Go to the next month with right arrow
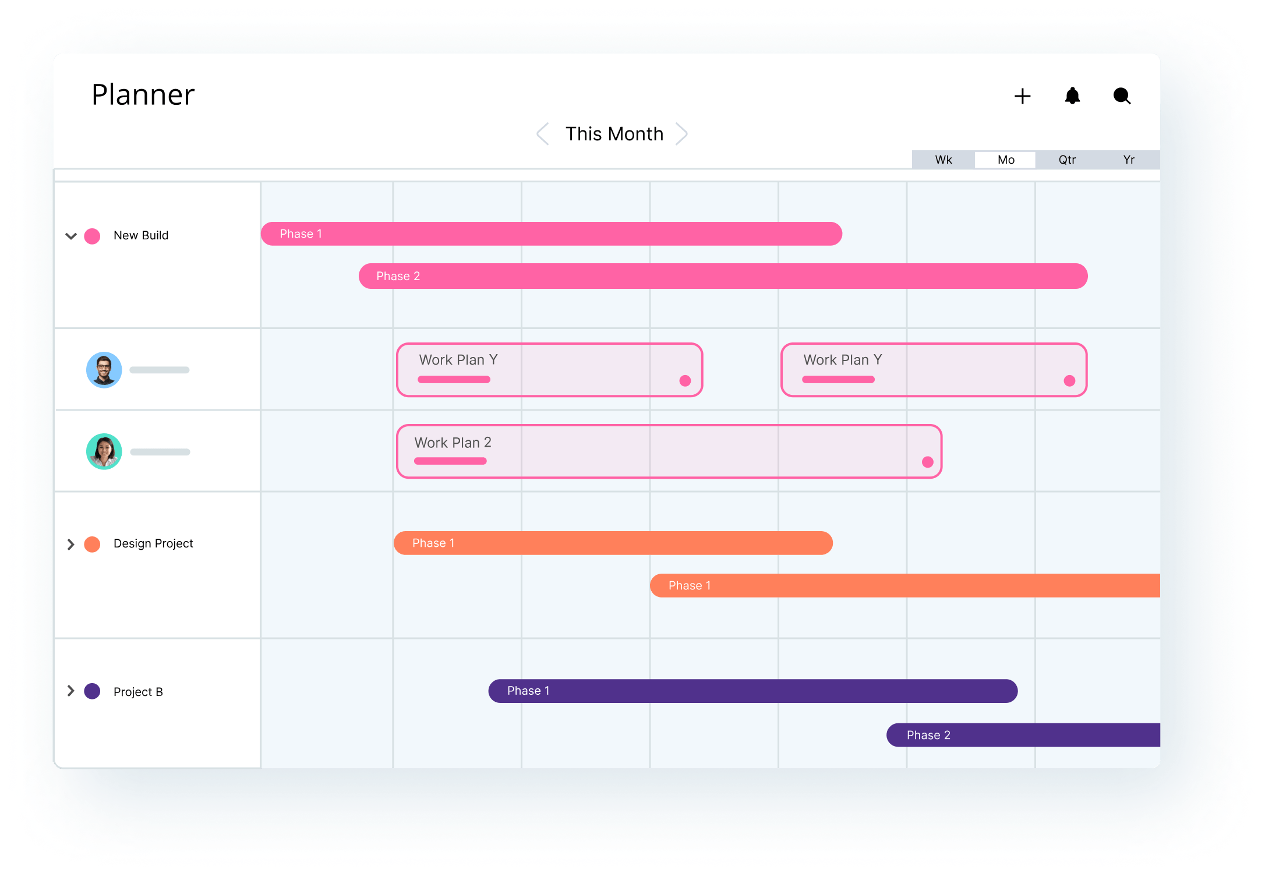The width and height of the screenshot is (1265, 873). pos(682,133)
